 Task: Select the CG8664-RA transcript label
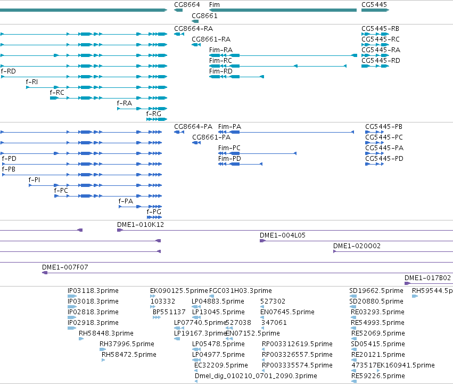[x=194, y=29]
